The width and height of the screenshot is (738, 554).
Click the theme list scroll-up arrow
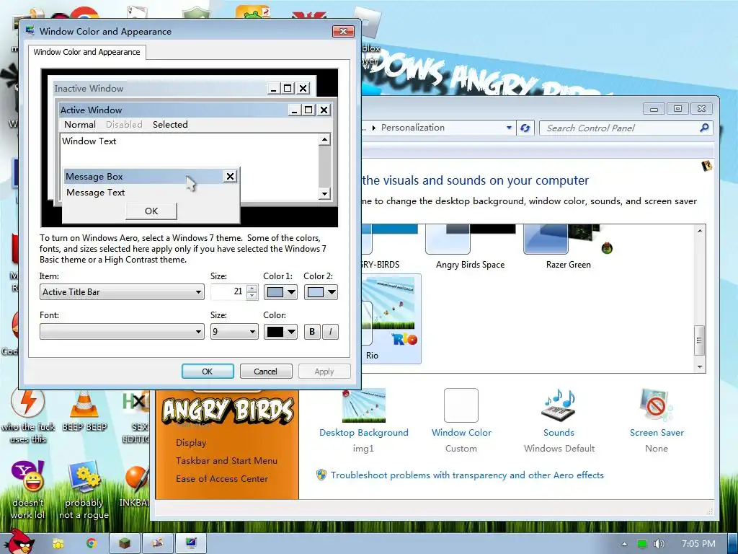click(700, 231)
